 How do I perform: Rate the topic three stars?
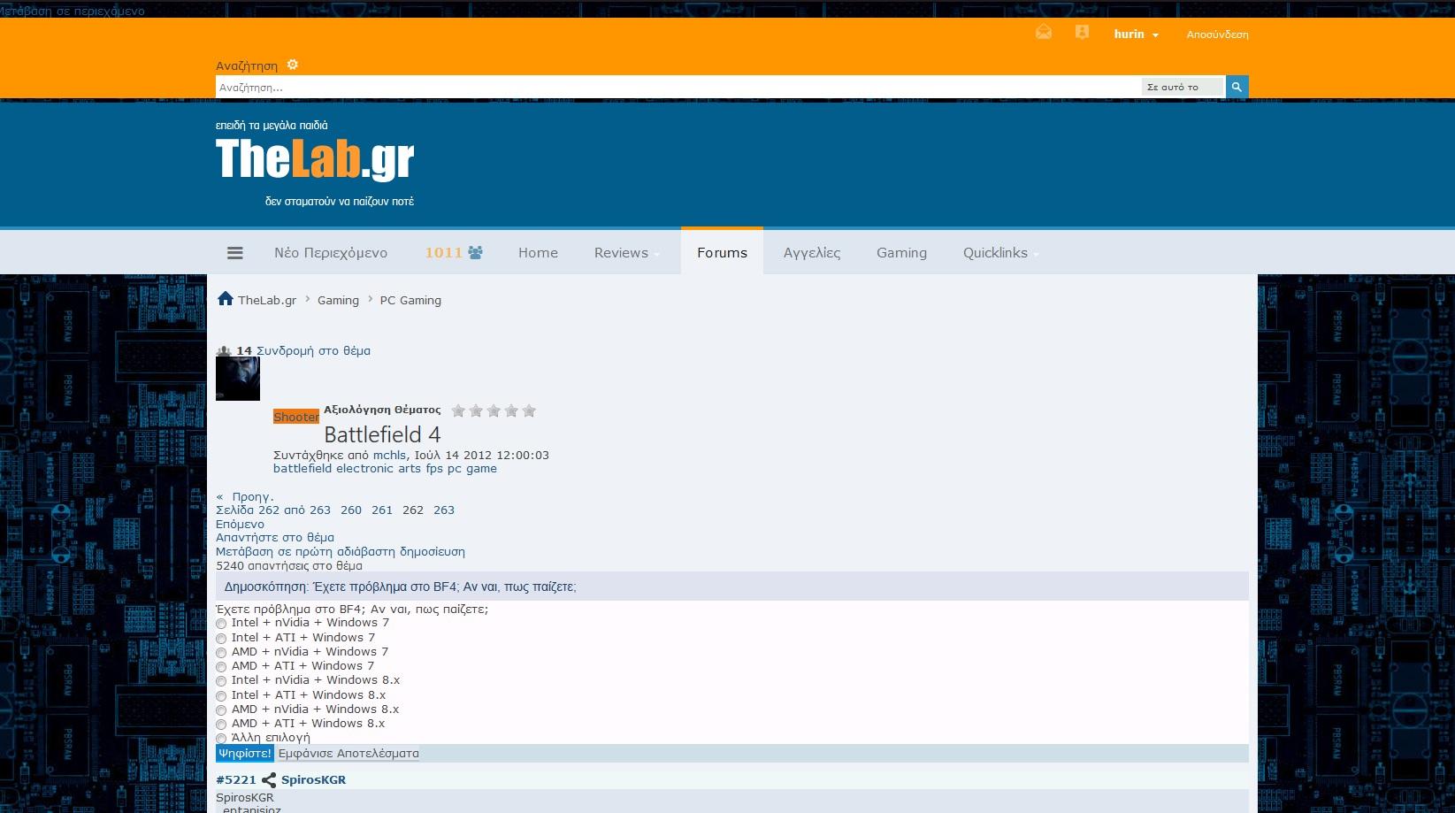494,410
